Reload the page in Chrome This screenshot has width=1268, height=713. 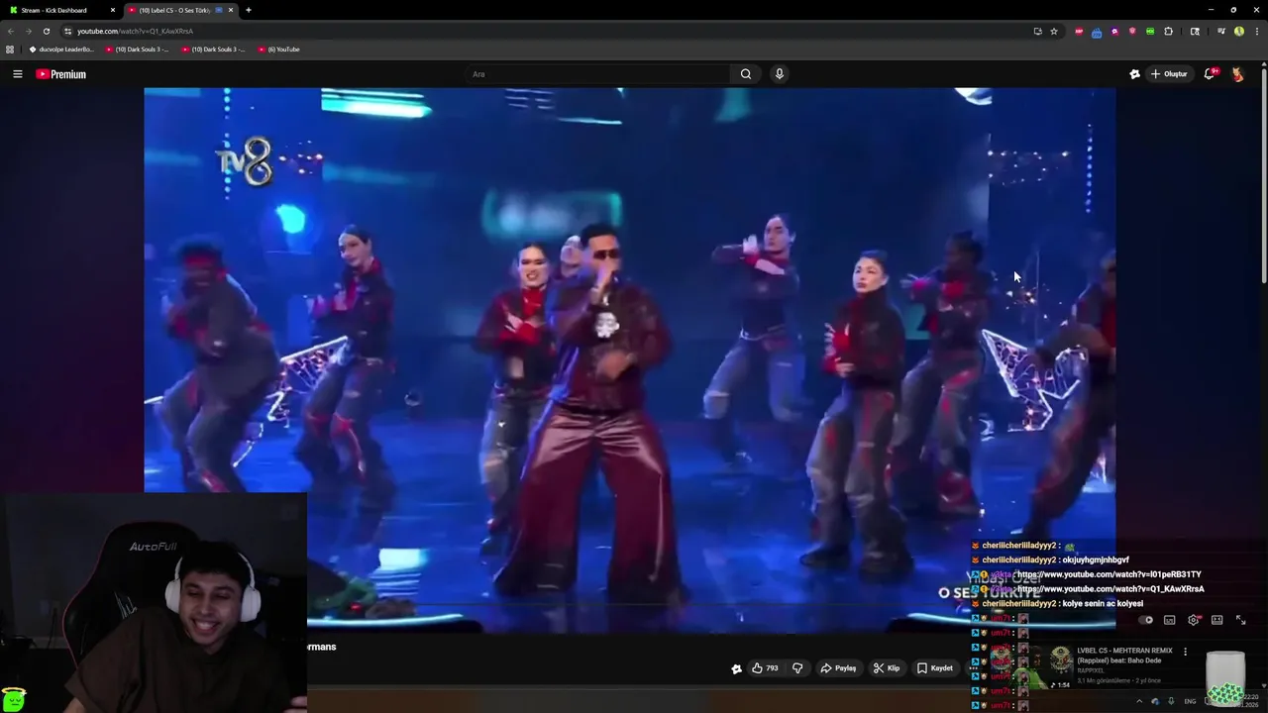coord(46,31)
